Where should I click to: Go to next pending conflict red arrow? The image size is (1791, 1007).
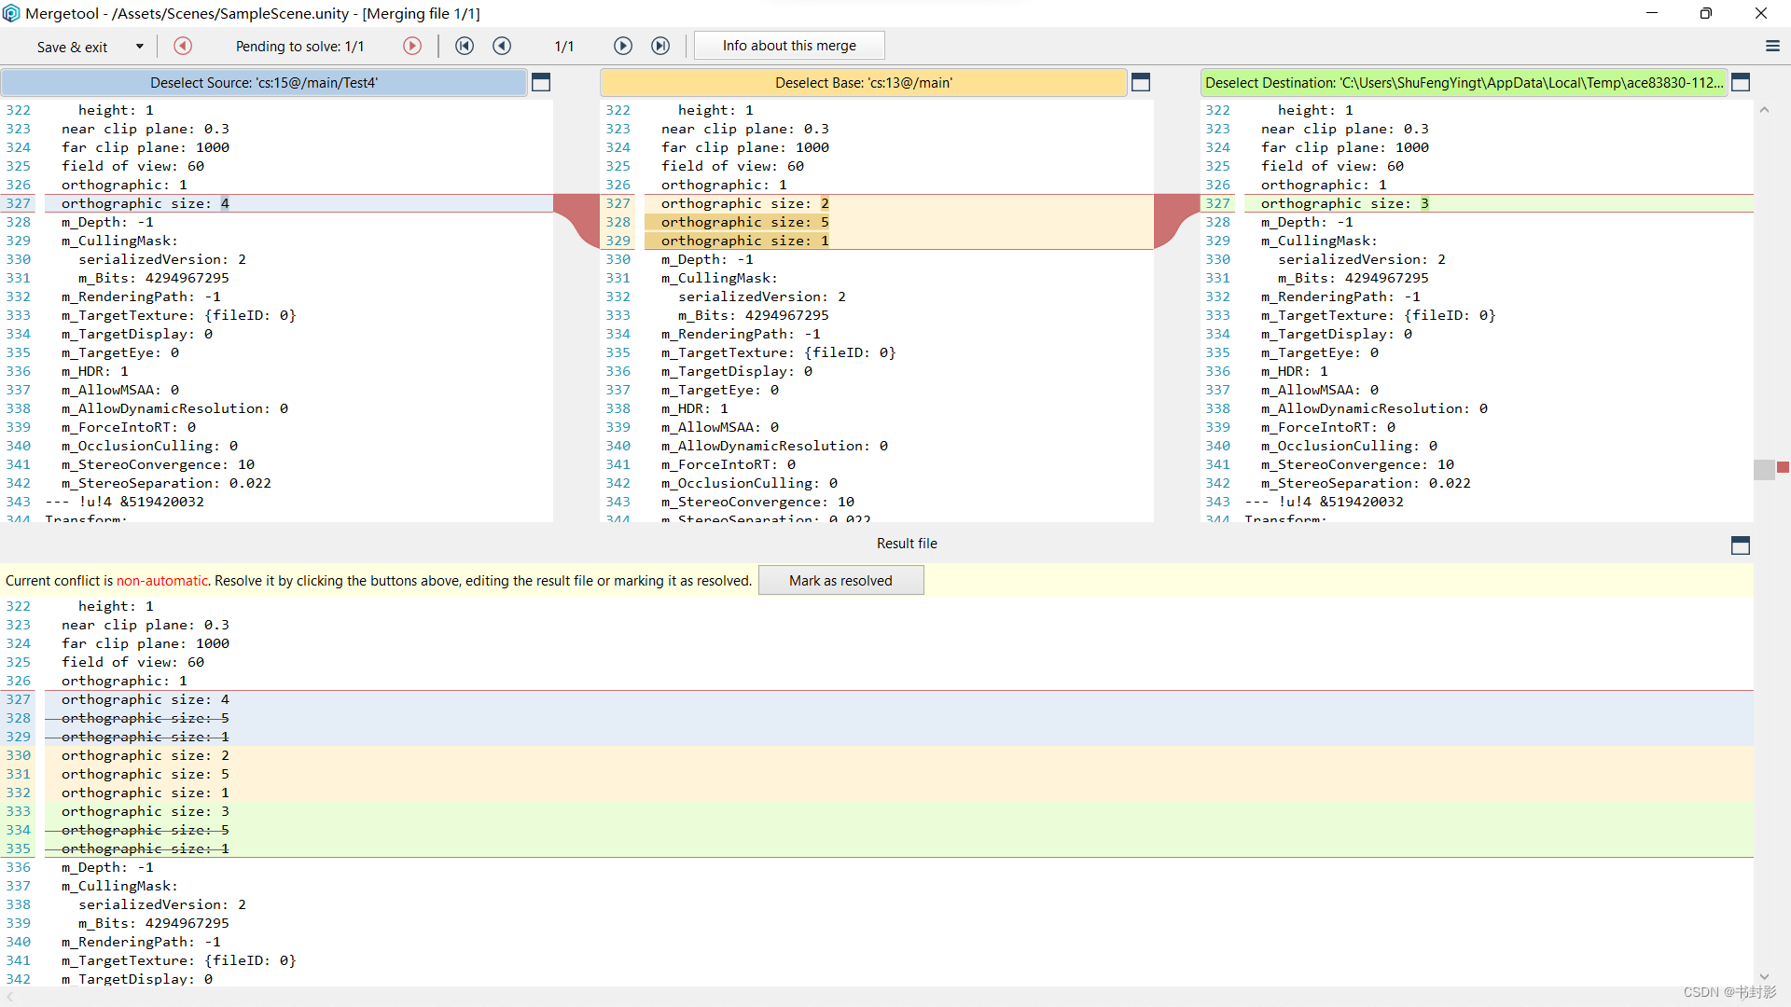click(x=412, y=46)
